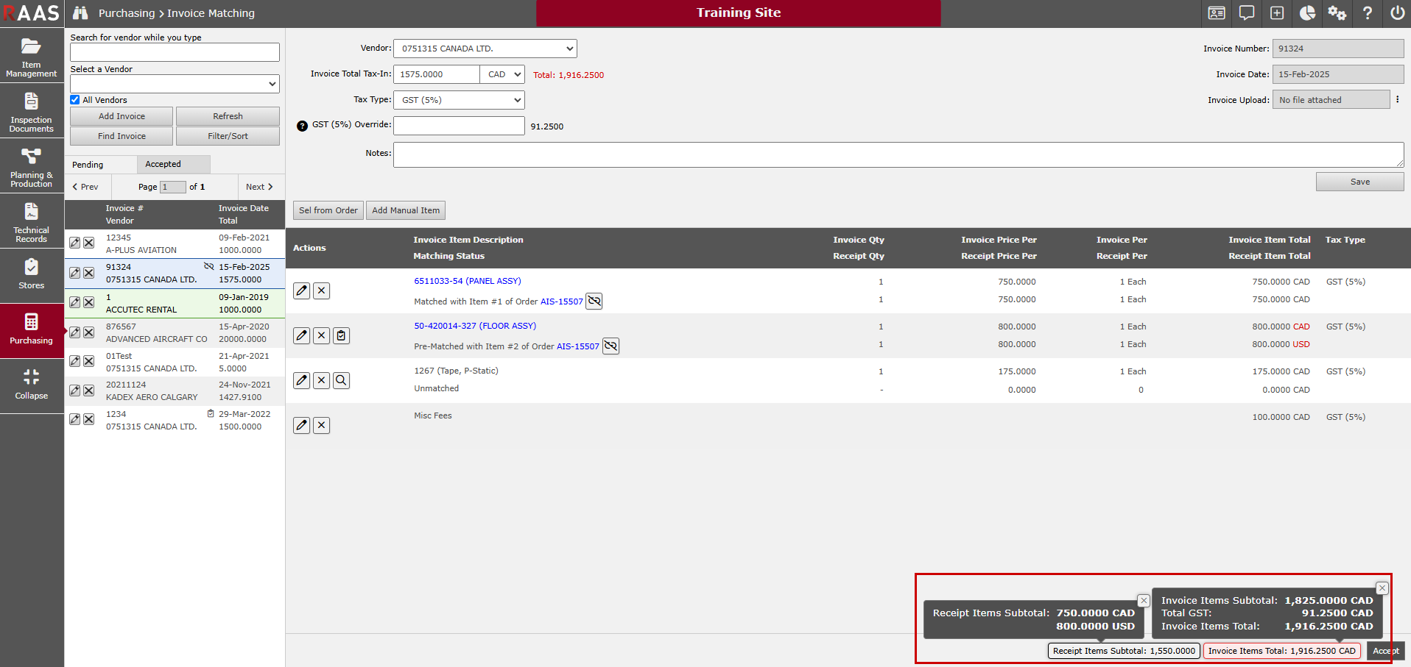
Task: Switch to the Accepted tab
Action: click(163, 164)
